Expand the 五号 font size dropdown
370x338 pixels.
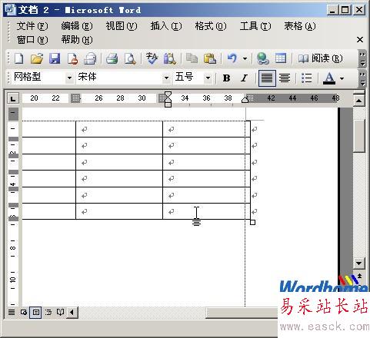coord(208,78)
